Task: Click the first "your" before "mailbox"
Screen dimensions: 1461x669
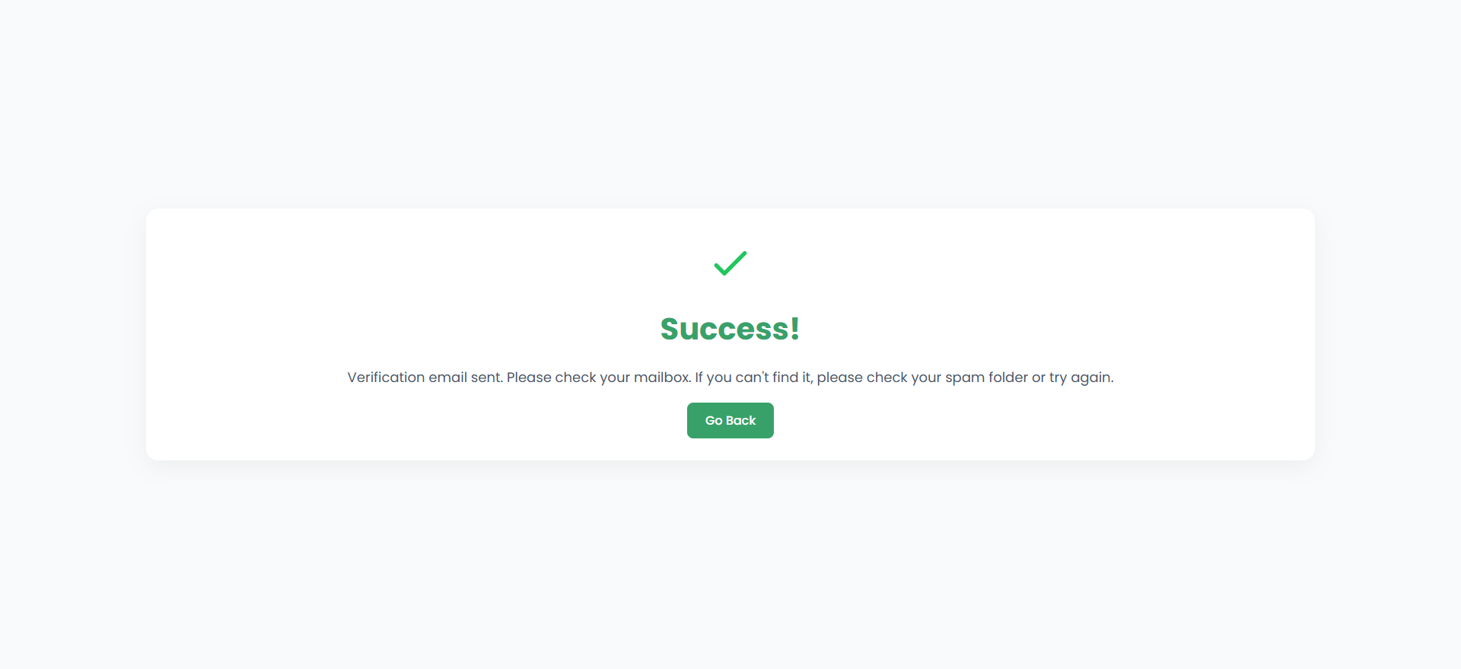Action: pos(615,378)
